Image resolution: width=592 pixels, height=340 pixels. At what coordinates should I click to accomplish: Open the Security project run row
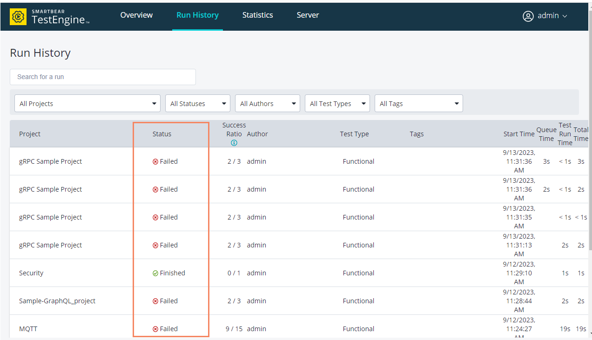(x=31, y=273)
